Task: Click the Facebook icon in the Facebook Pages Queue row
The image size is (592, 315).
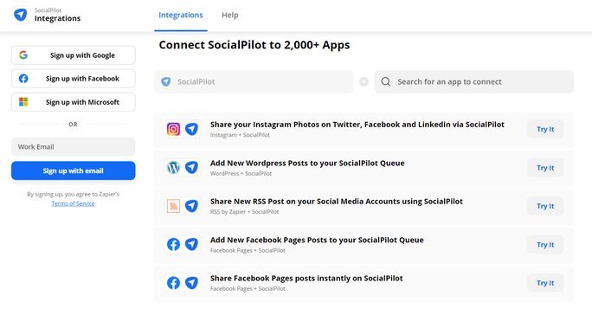Action: 173,244
